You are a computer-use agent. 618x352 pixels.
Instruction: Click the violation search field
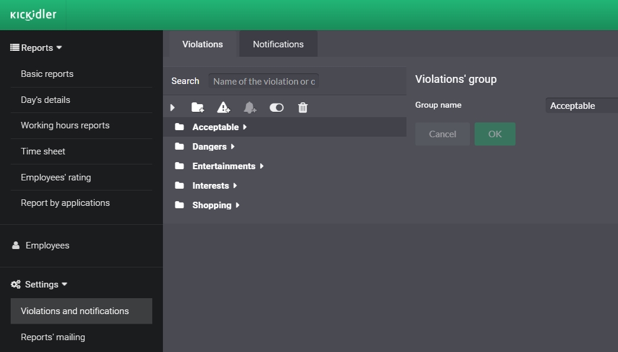[x=264, y=81]
